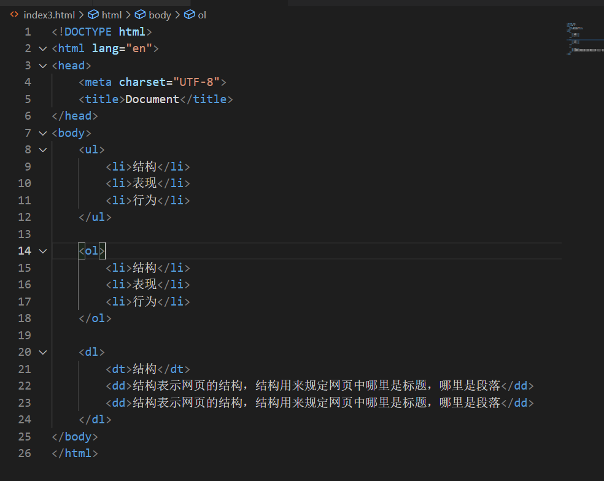
Task: Click the html breadcrumb cube icon
Action: tap(93, 15)
